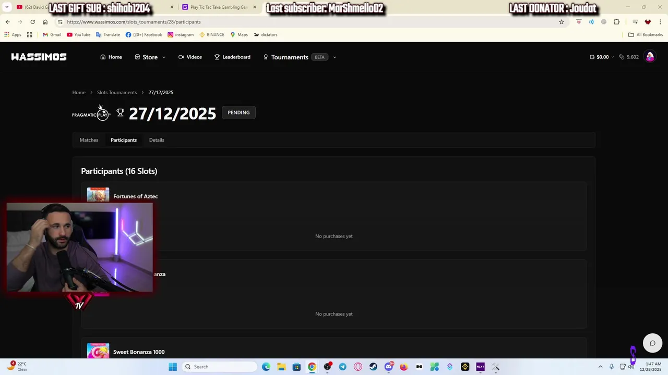Screen dimensions: 668x375
Task: Click the Fortunes of Aztec thumbnail
Action: click(x=98, y=195)
